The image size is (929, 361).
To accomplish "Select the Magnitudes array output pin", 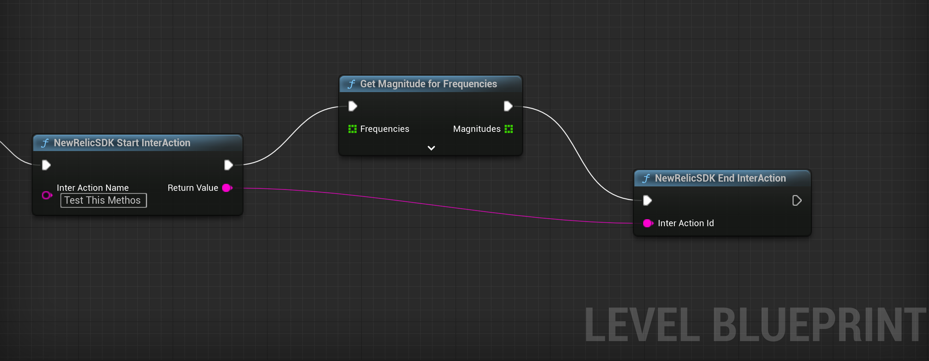I will pyautogui.click(x=509, y=129).
